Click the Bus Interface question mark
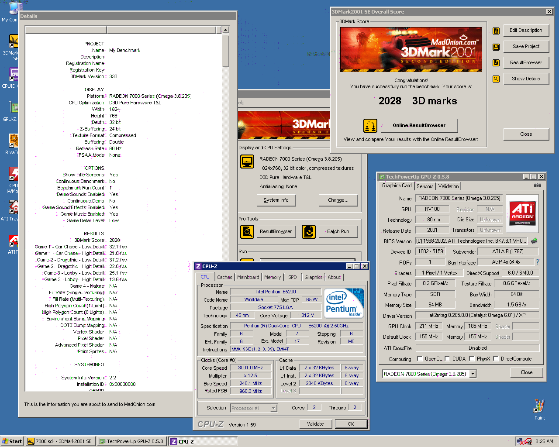This screenshot has height=447, width=559. (x=538, y=262)
